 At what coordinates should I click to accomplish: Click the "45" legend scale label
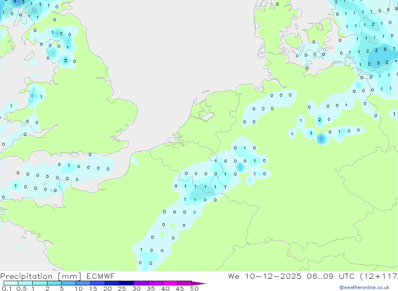pyautogui.click(x=180, y=289)
